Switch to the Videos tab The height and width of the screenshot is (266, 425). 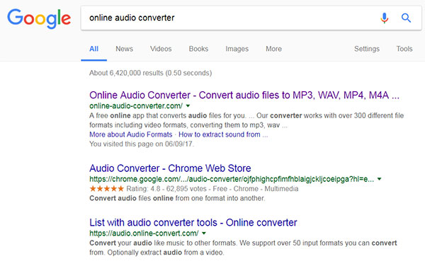tap(161, 49)
